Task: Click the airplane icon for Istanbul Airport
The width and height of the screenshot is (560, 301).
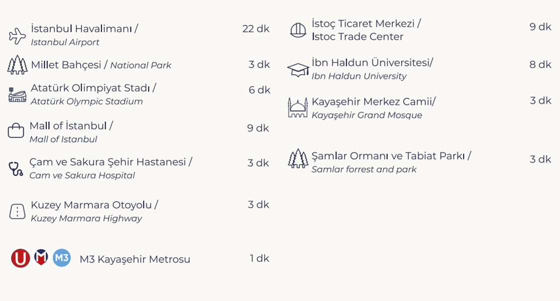Action: tap(17, 36)
